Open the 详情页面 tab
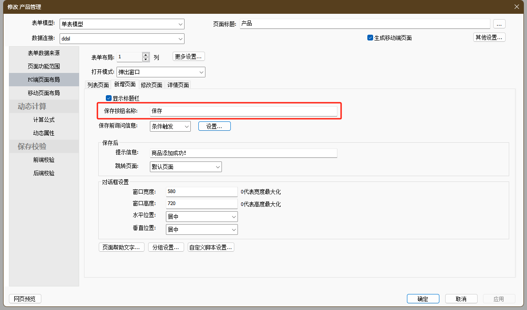This screenshot has width=527, height=310. (178, 85)
